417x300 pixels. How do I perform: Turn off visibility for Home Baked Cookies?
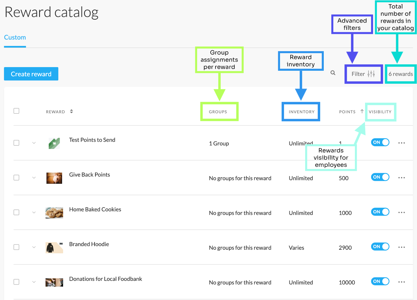[380, 212]
